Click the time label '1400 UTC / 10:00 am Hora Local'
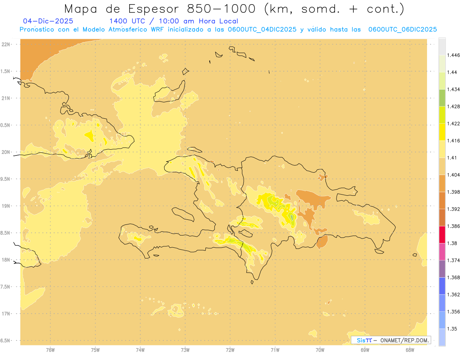 coord(174,21)
